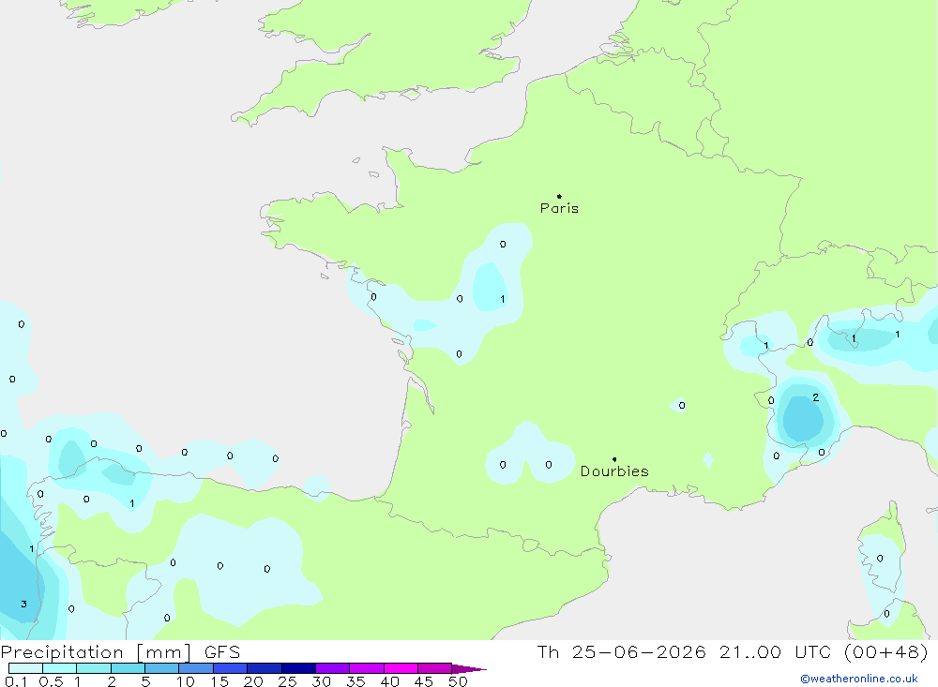Screen dimensions: 938x687
Task: Click the 'Th 25-06-2026 21..00 UTC (00+48)' timestamp
Action: pos(733,651)
